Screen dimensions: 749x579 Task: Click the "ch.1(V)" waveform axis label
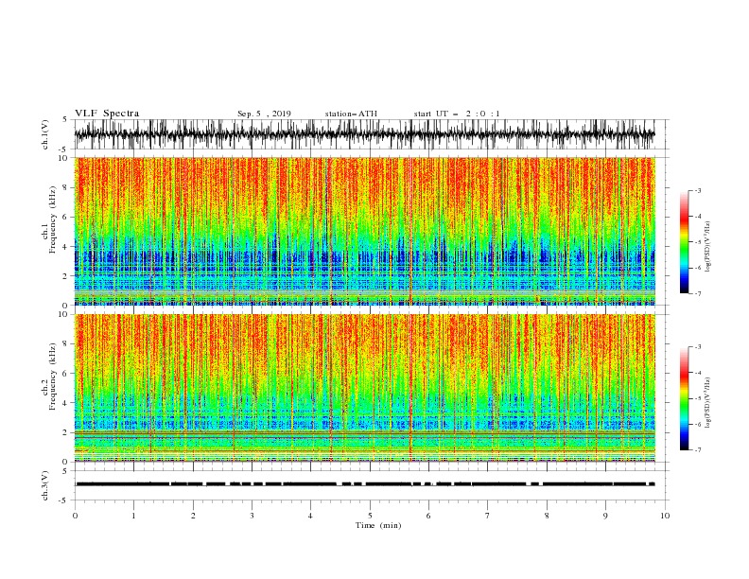click(45, 134)
